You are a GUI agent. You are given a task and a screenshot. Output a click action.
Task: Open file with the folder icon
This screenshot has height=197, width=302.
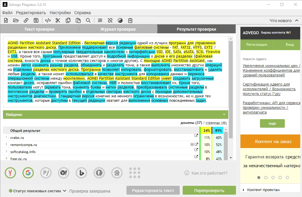click(16, 20)
